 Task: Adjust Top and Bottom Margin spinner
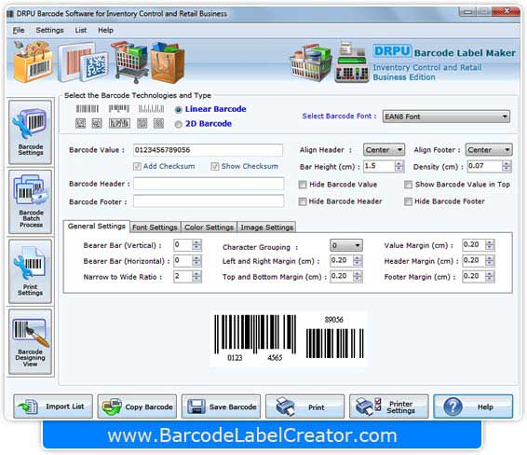pyautogui.click(x=358, y=276)
